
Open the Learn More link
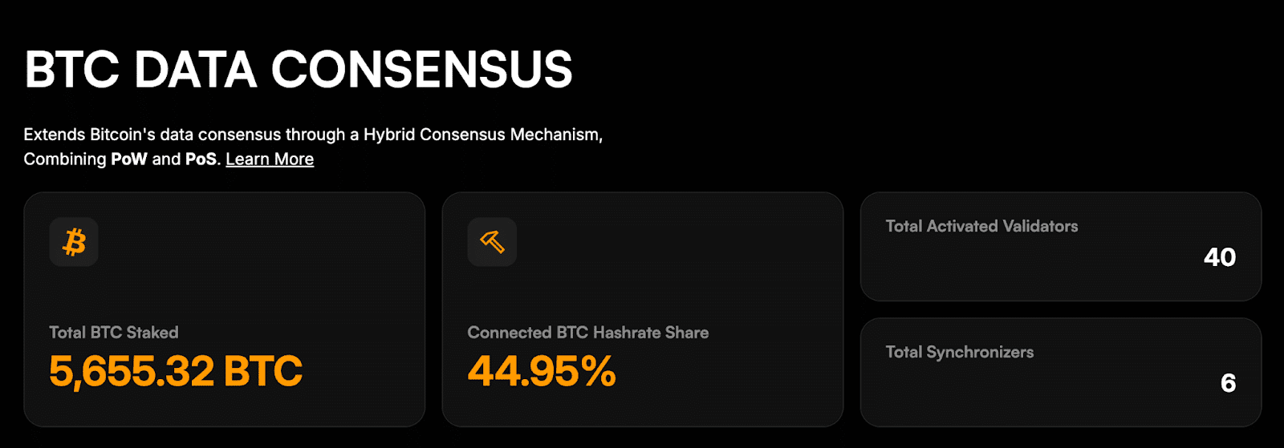270,159
